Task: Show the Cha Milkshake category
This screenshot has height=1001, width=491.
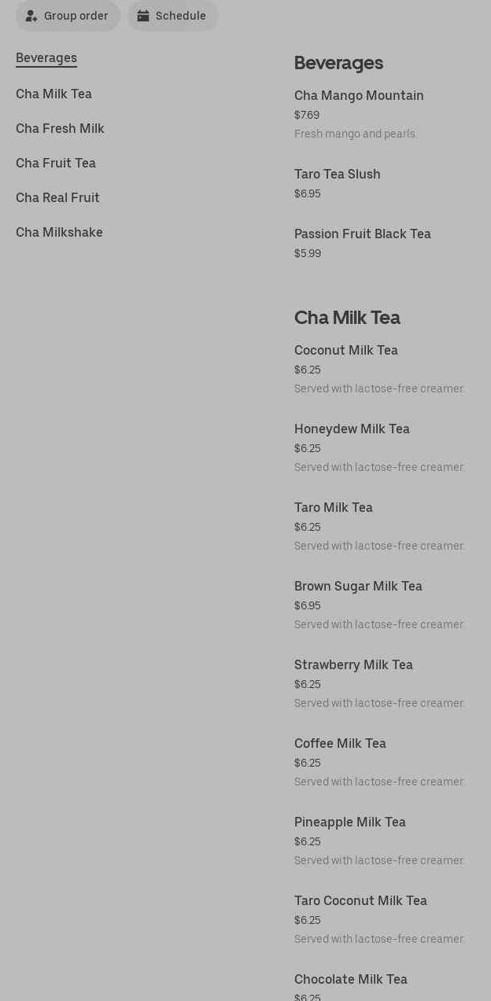Action: 59,233
